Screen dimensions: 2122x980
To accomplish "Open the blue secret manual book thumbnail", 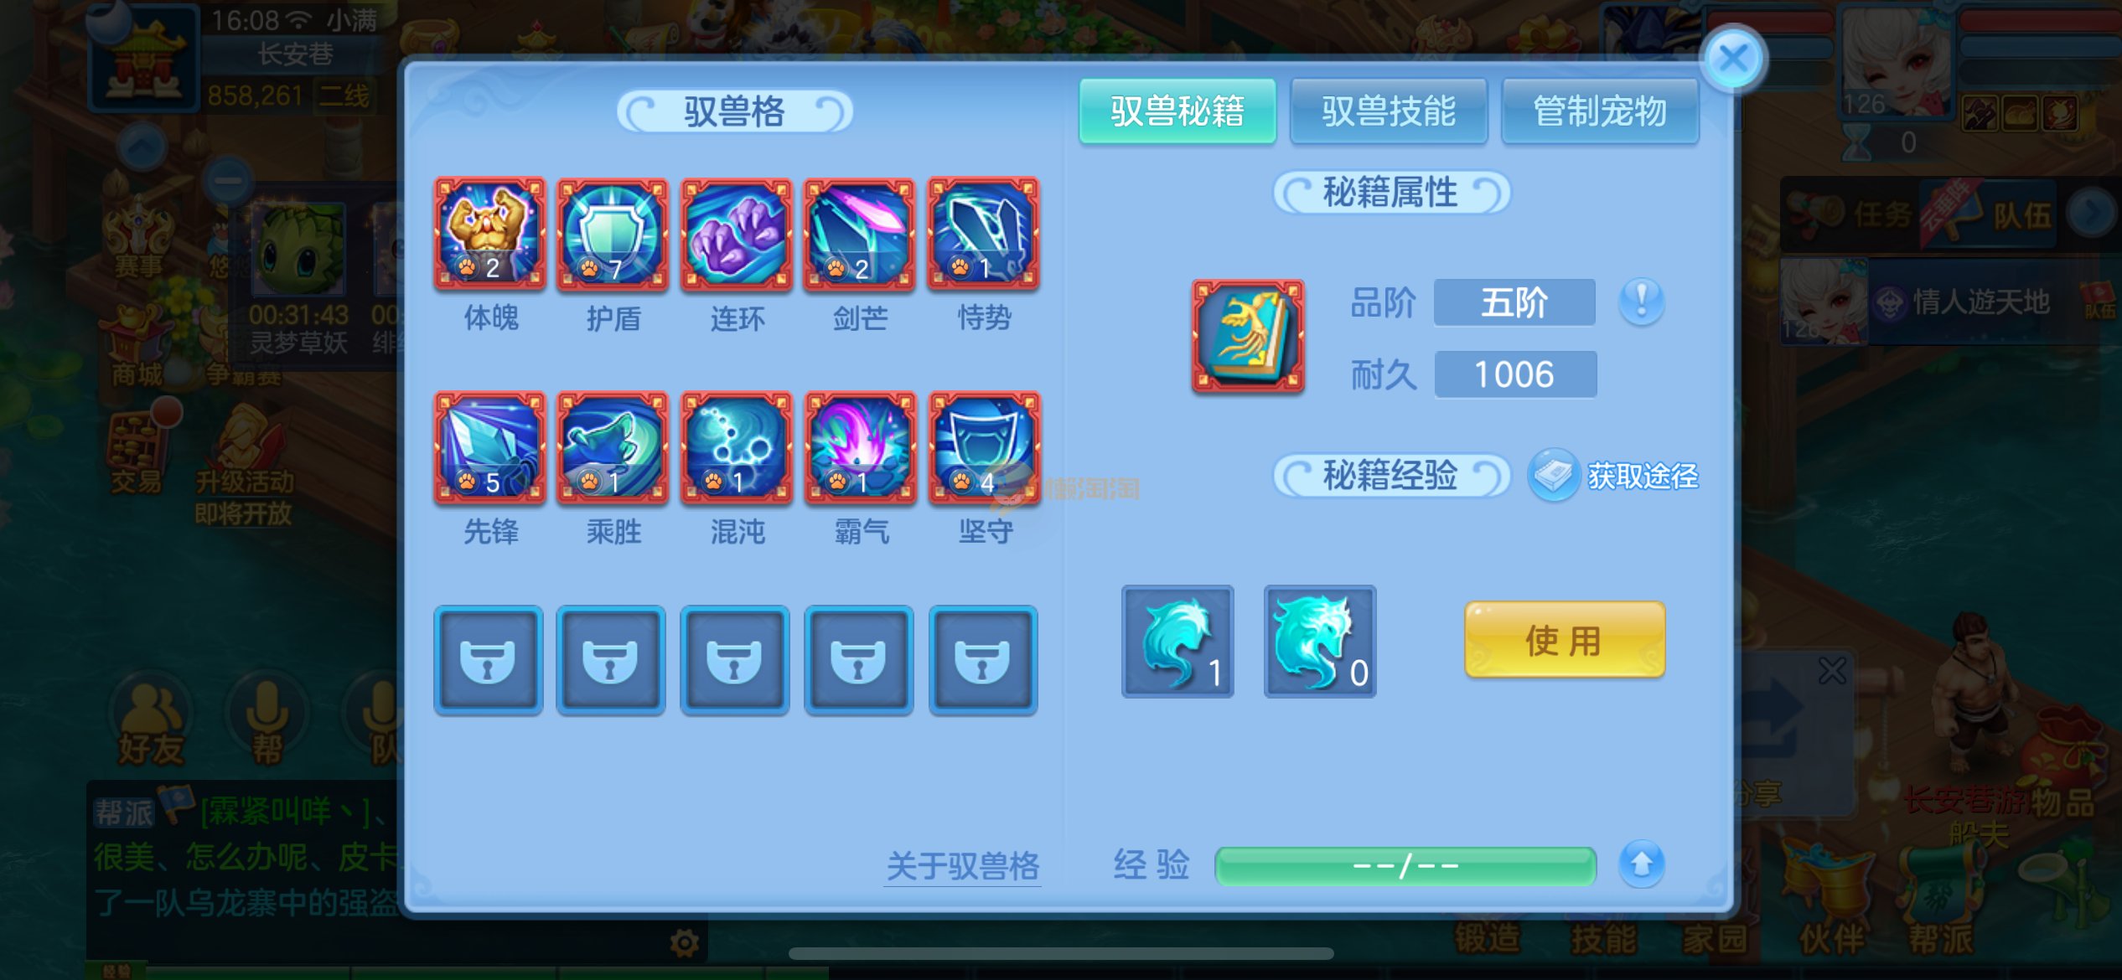I will [1248, 337].
